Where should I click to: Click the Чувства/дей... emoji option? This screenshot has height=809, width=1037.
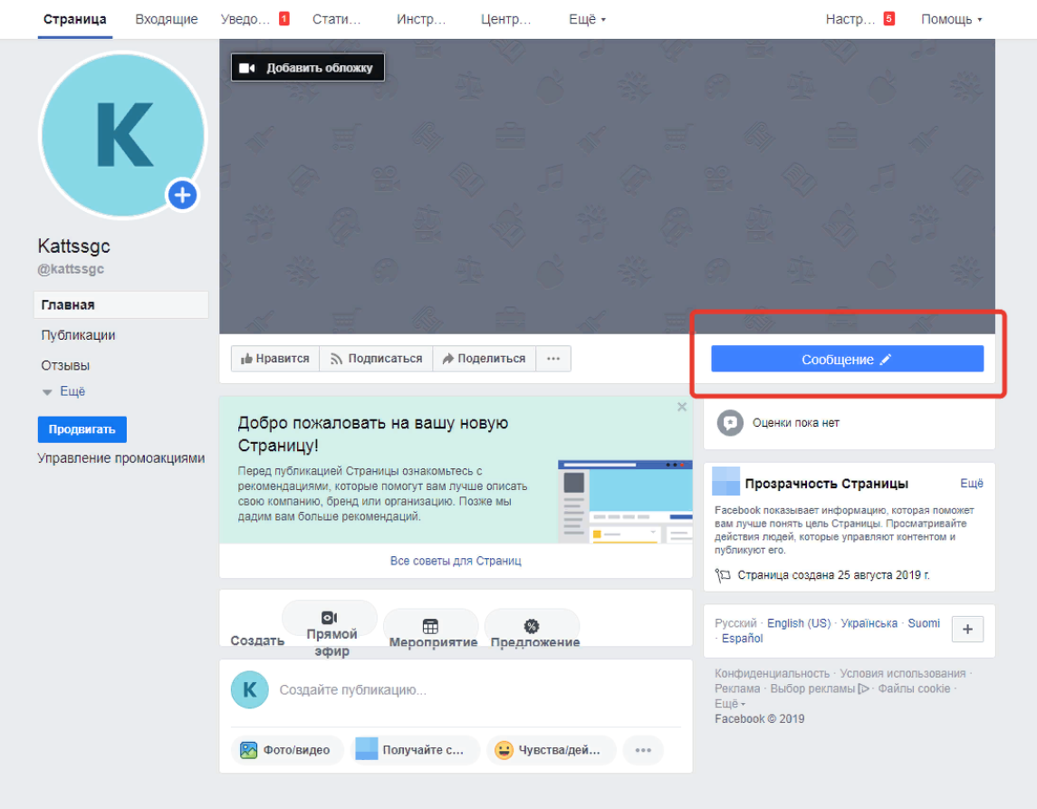[x=551, y=750]
